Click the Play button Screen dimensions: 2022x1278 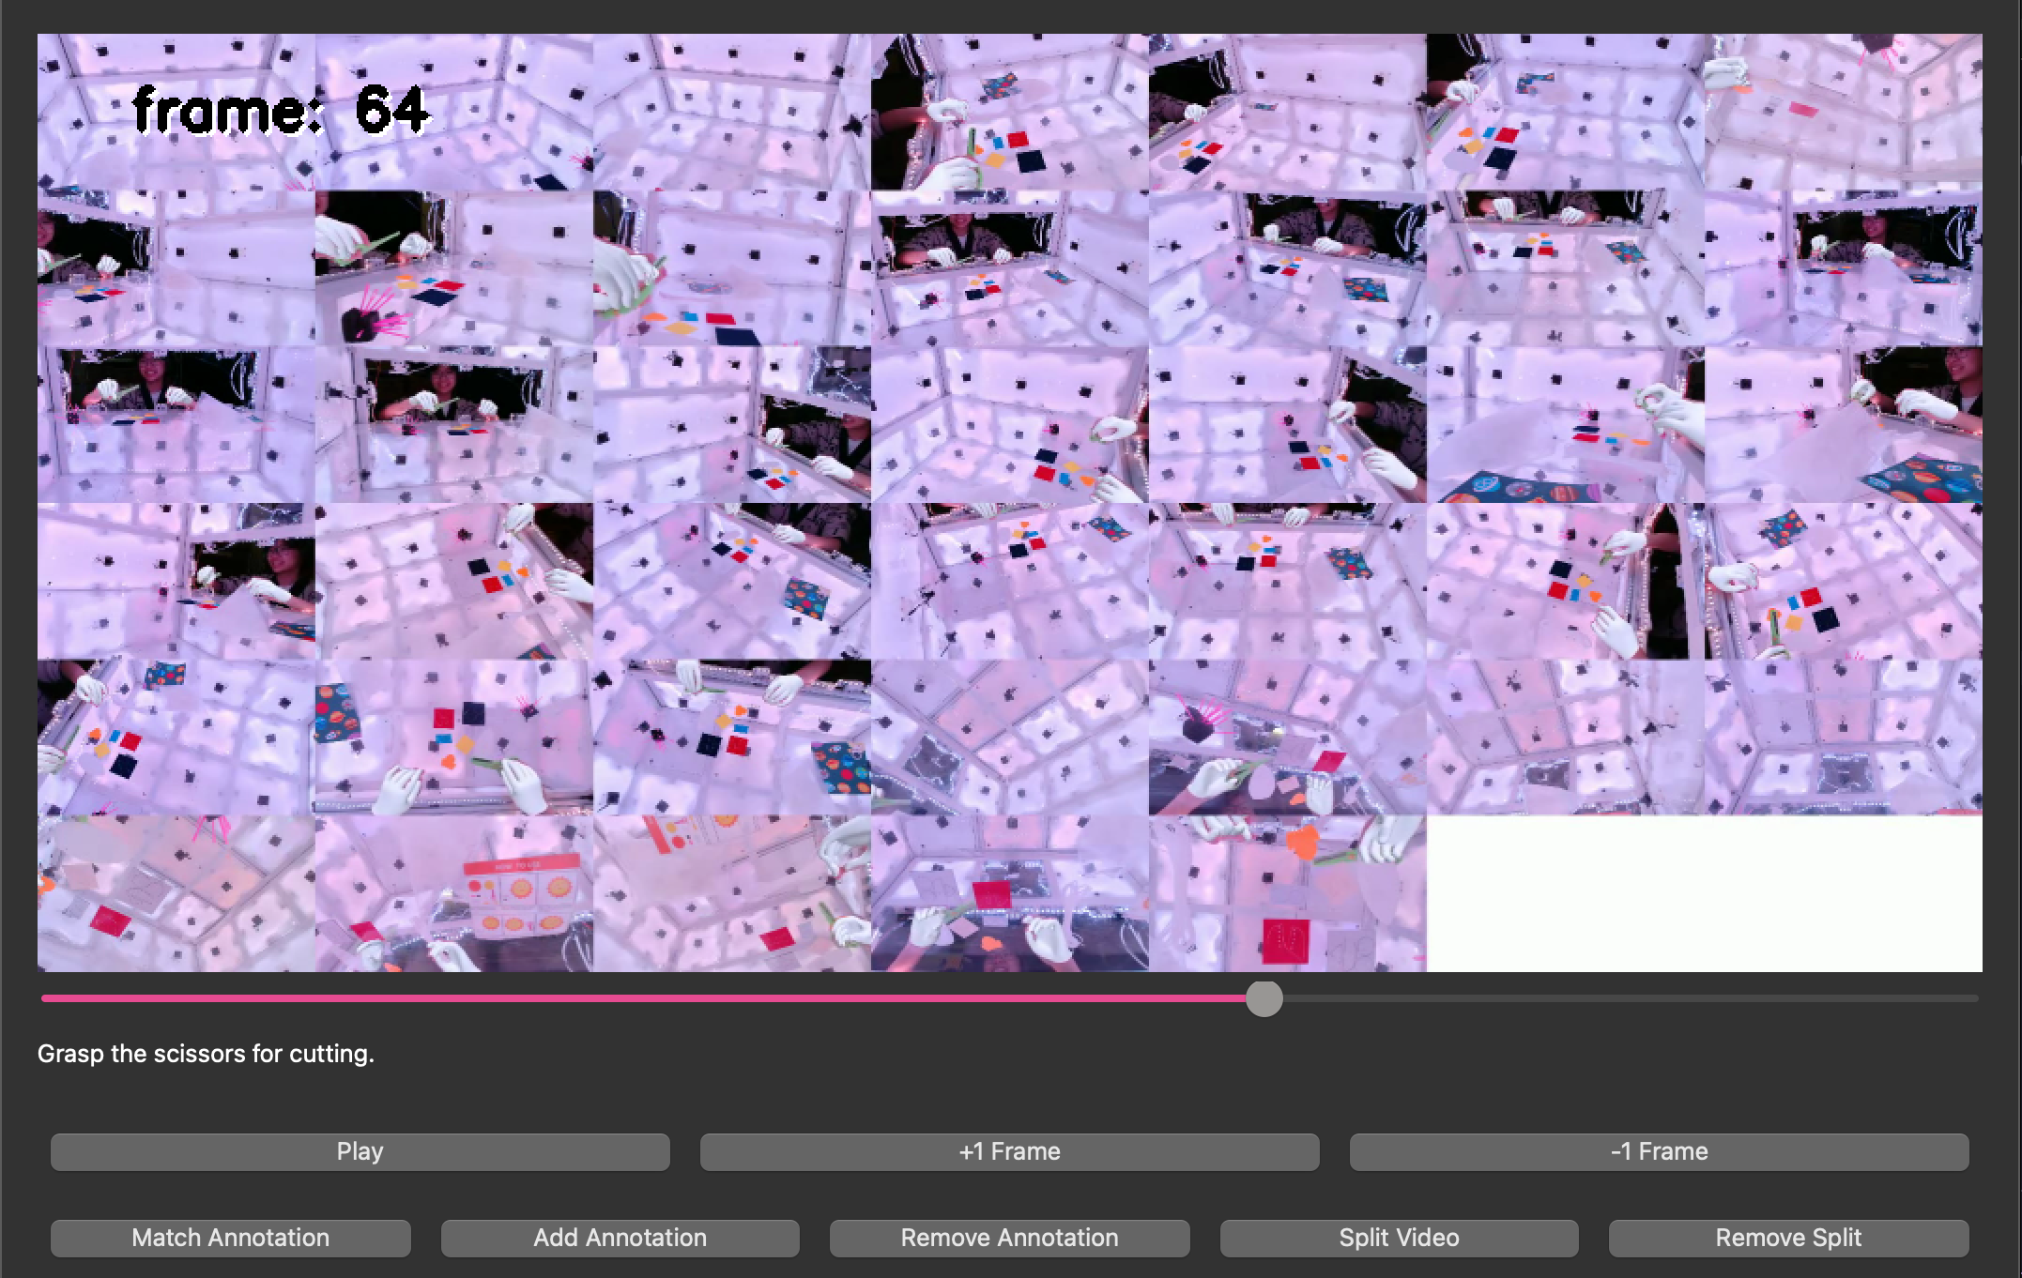pyautogui.click(x=360, y=1151)
